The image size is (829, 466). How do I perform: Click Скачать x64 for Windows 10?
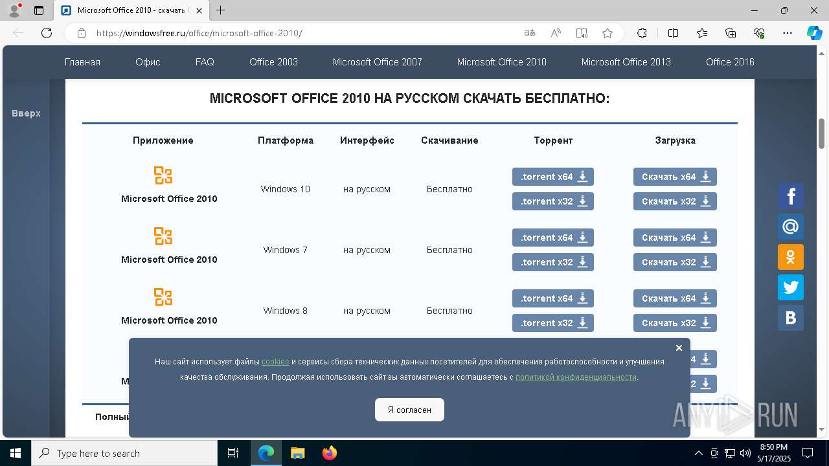(675, 177)
